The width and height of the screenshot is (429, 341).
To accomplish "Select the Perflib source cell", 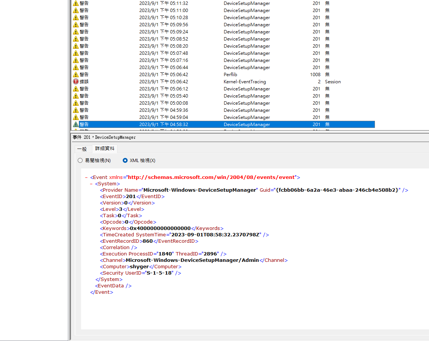I will 230,75.
